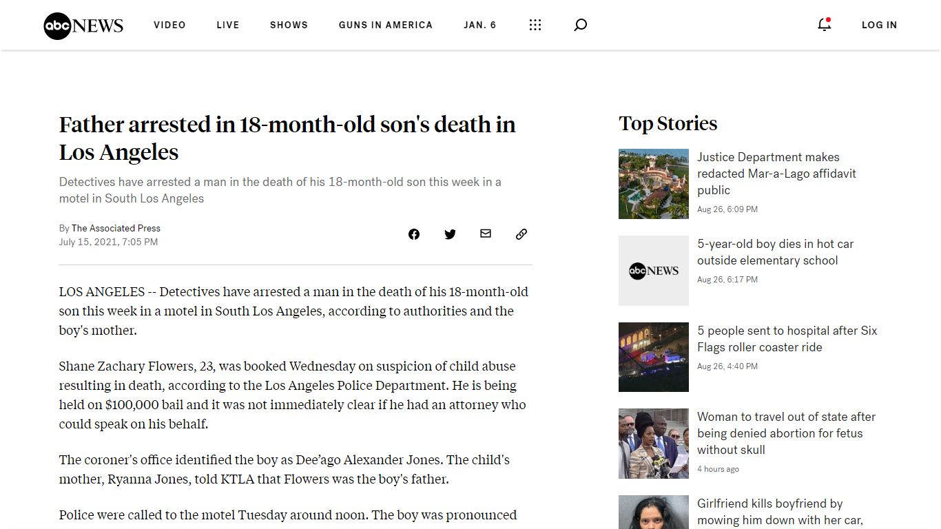Click the article headline 'Father arrested in 18-month-old son's death'

pos(287,138)
